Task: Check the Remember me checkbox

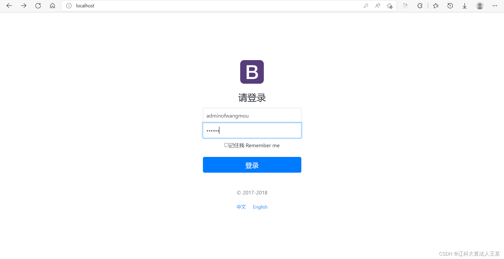Action: tap(226, 145)
